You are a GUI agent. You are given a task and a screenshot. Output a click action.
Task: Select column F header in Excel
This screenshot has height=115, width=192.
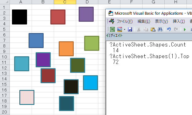point(131,2)
